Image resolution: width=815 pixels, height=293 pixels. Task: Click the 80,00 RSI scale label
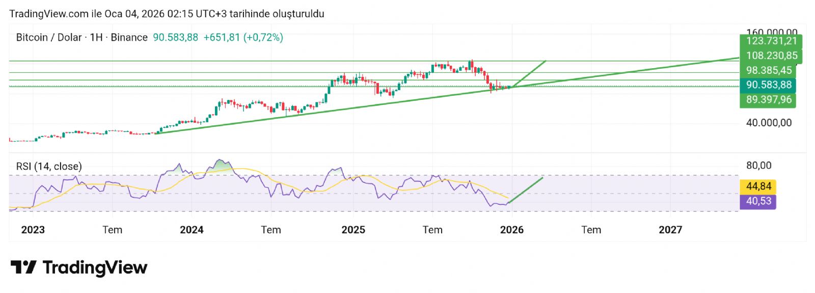coord(758,166)
